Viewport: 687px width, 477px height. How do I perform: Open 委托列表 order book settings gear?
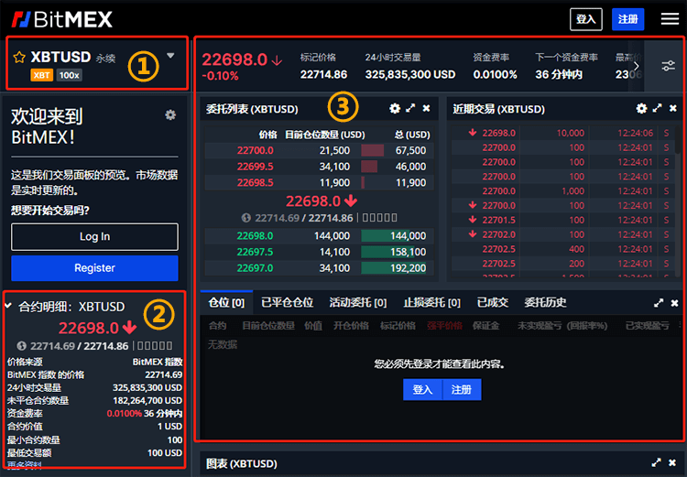pos(395,108)
